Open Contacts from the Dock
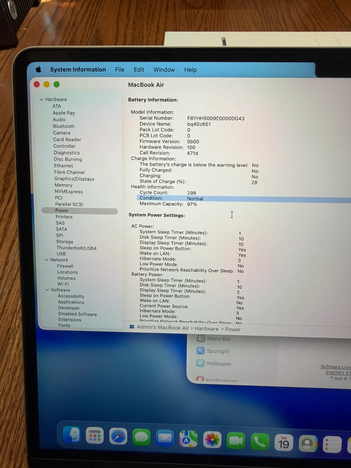 [308, 443]
